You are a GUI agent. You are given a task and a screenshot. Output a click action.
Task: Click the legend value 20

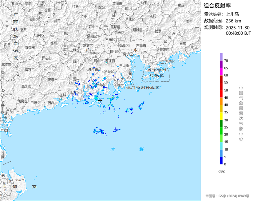click(x=226, y=134)
